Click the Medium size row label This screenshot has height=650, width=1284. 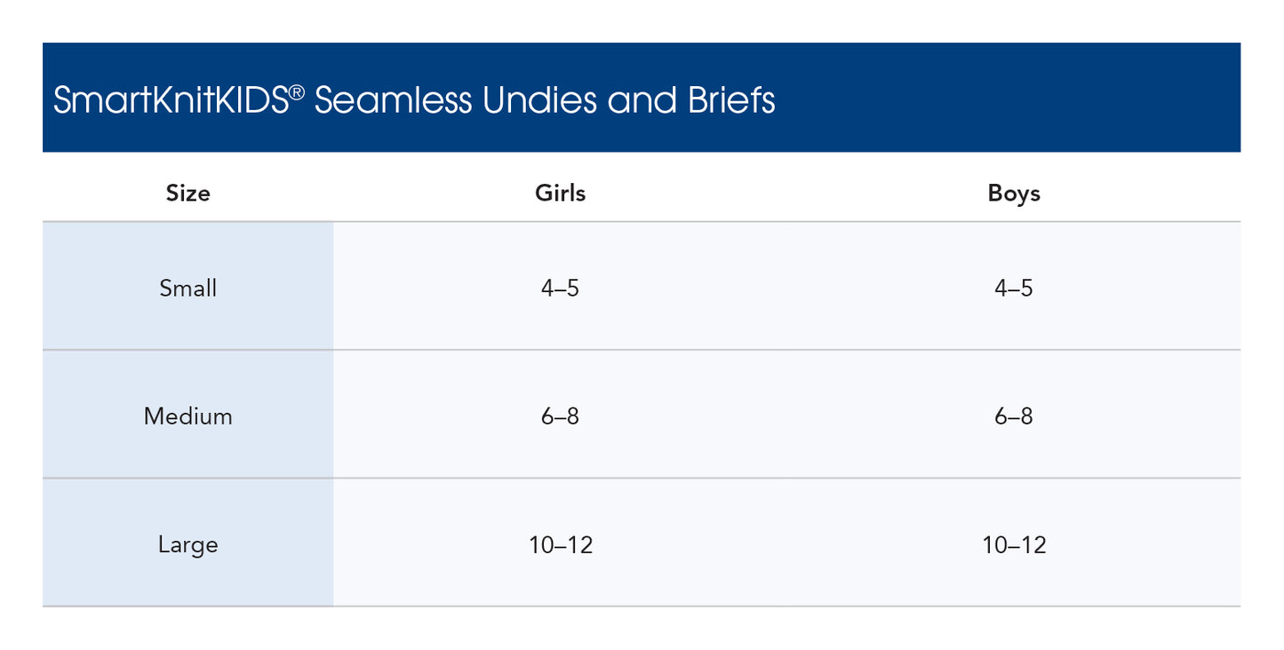[x=187, y=416]
